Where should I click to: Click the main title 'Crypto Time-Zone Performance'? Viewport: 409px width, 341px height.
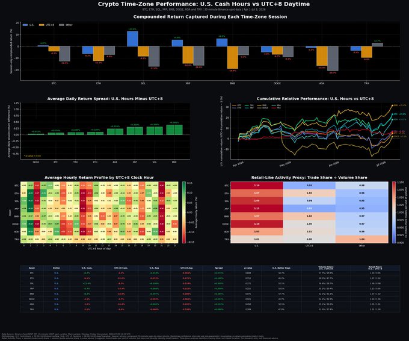204,4
